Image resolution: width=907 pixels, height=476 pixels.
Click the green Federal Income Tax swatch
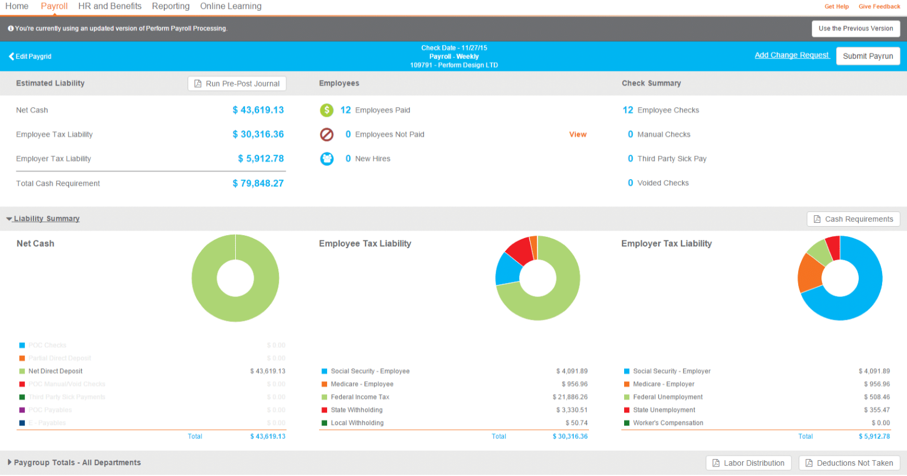coord(324,397)
